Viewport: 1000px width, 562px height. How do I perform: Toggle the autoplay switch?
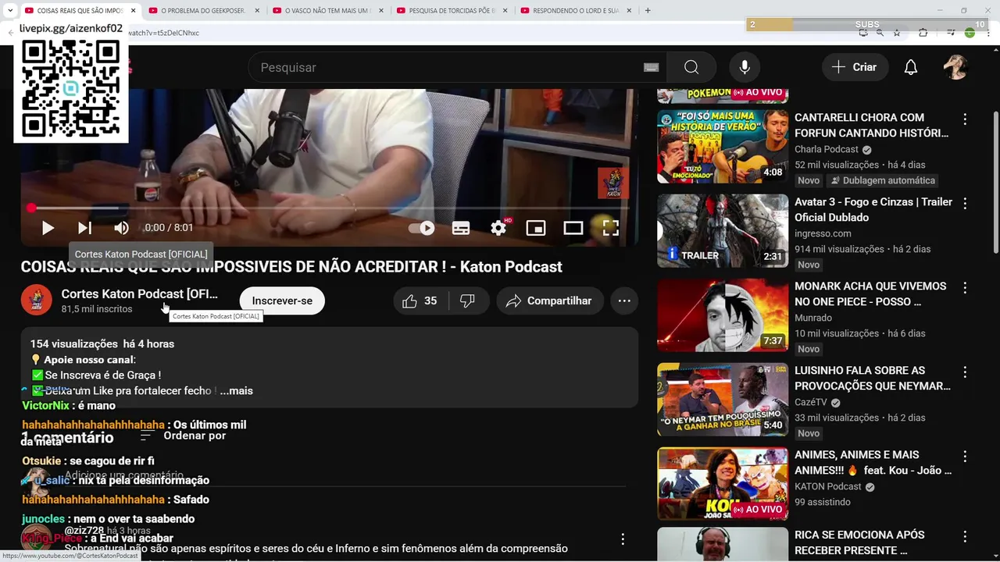(422, 228)
